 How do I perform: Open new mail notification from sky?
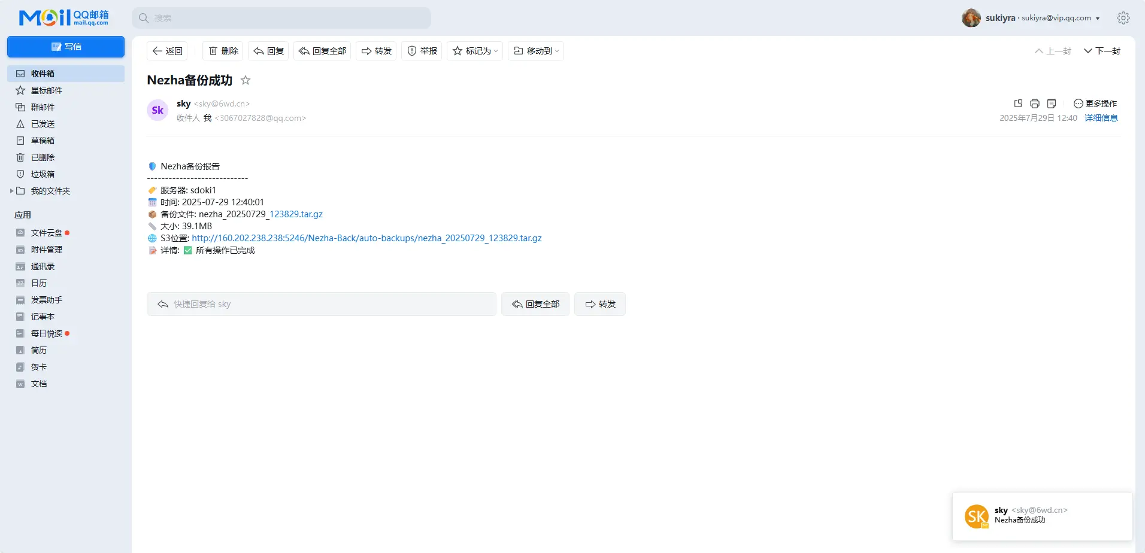(1043, 516)
